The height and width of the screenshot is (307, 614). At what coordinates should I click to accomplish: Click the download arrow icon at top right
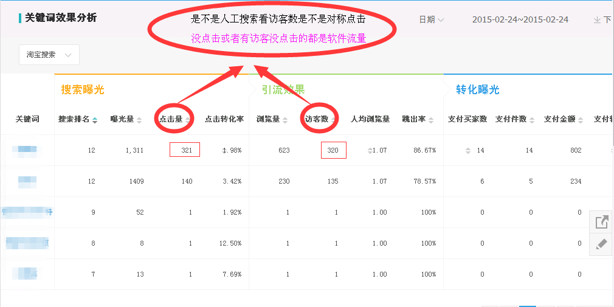[x=597, y=19]
